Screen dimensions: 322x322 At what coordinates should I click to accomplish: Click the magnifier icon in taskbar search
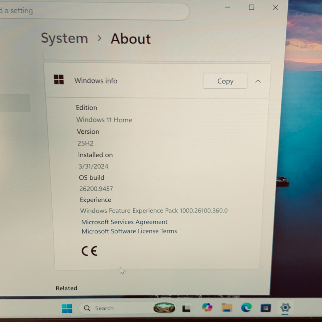[x=87, y=308]
